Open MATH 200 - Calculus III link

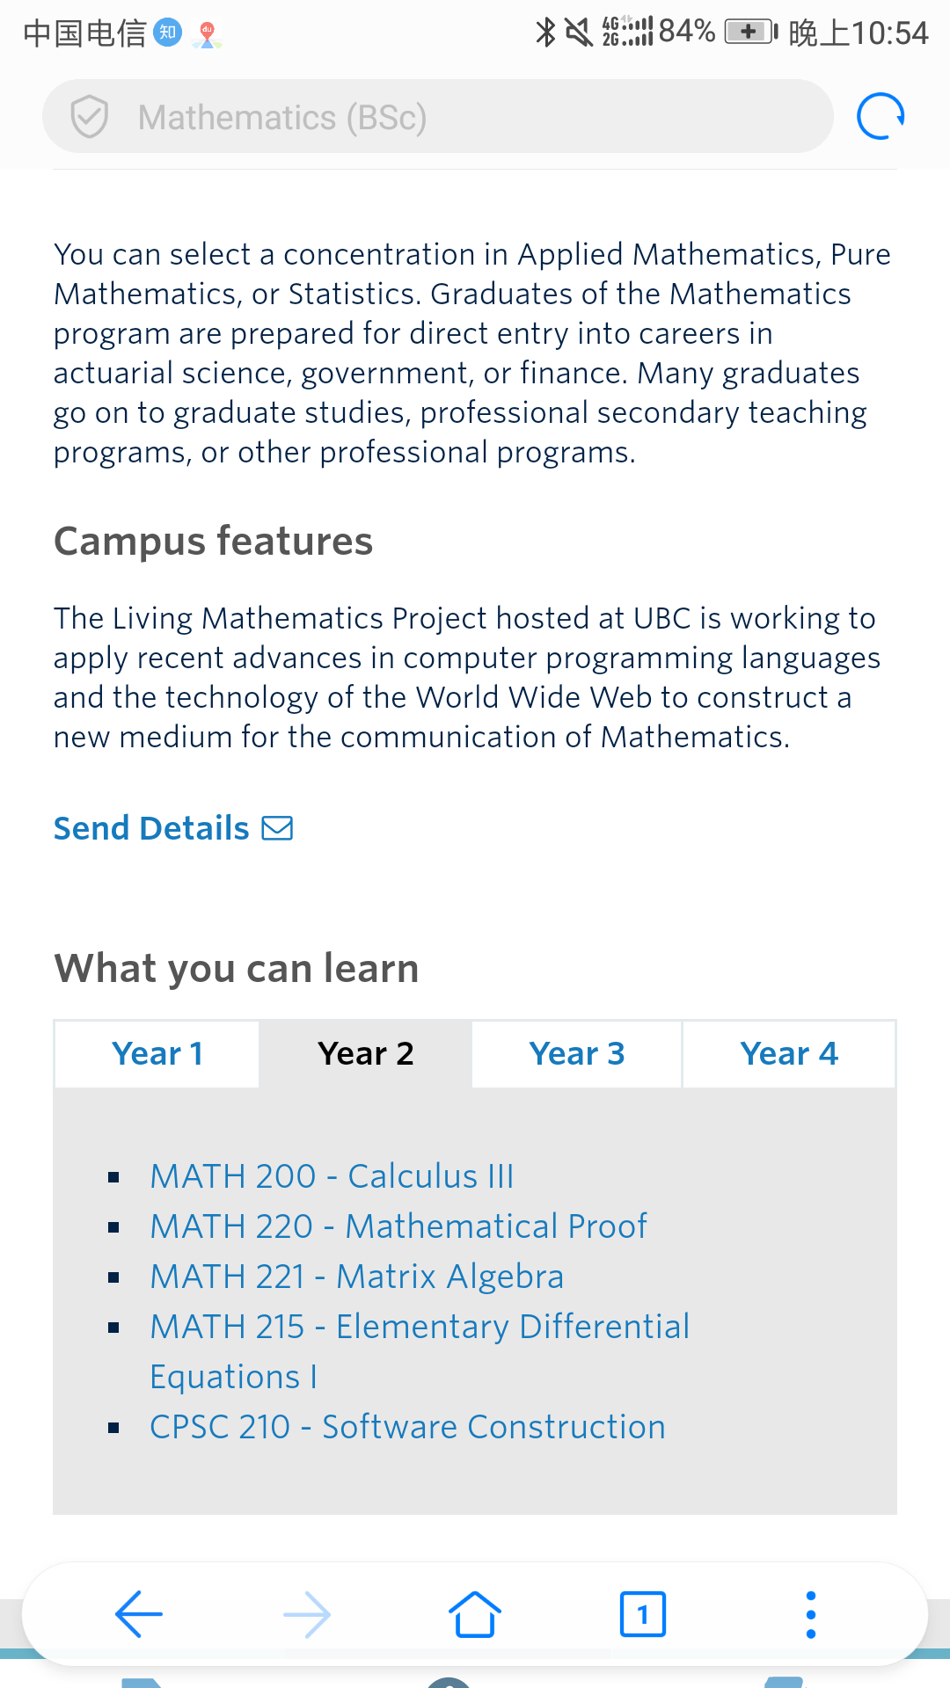pyautogui.click(x=332, y=1176)
